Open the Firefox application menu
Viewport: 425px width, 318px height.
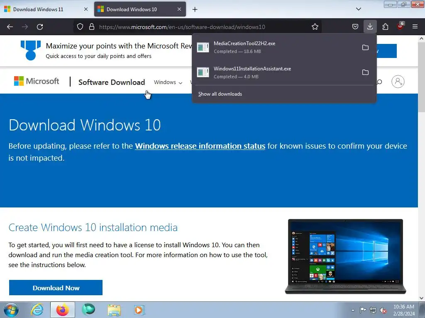pyautogui.click(x=415, y=27)
